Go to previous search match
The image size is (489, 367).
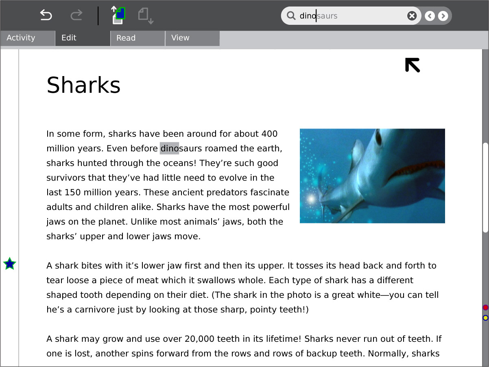[x=430, y=16]
